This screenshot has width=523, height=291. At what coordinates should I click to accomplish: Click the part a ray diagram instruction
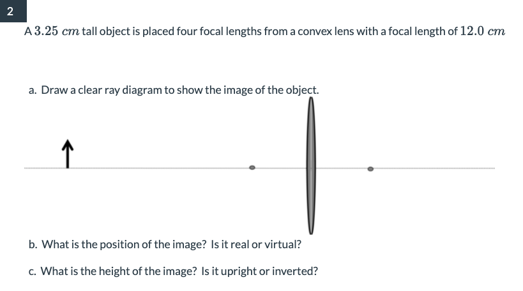click(x=174, y=90)
